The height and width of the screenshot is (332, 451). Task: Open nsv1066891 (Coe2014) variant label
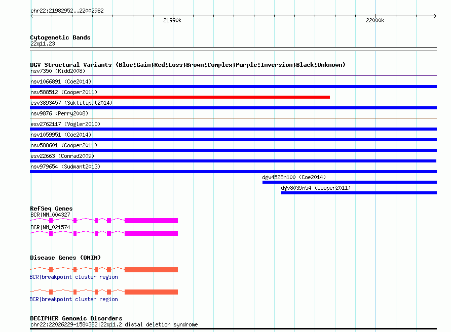[61, 81]
